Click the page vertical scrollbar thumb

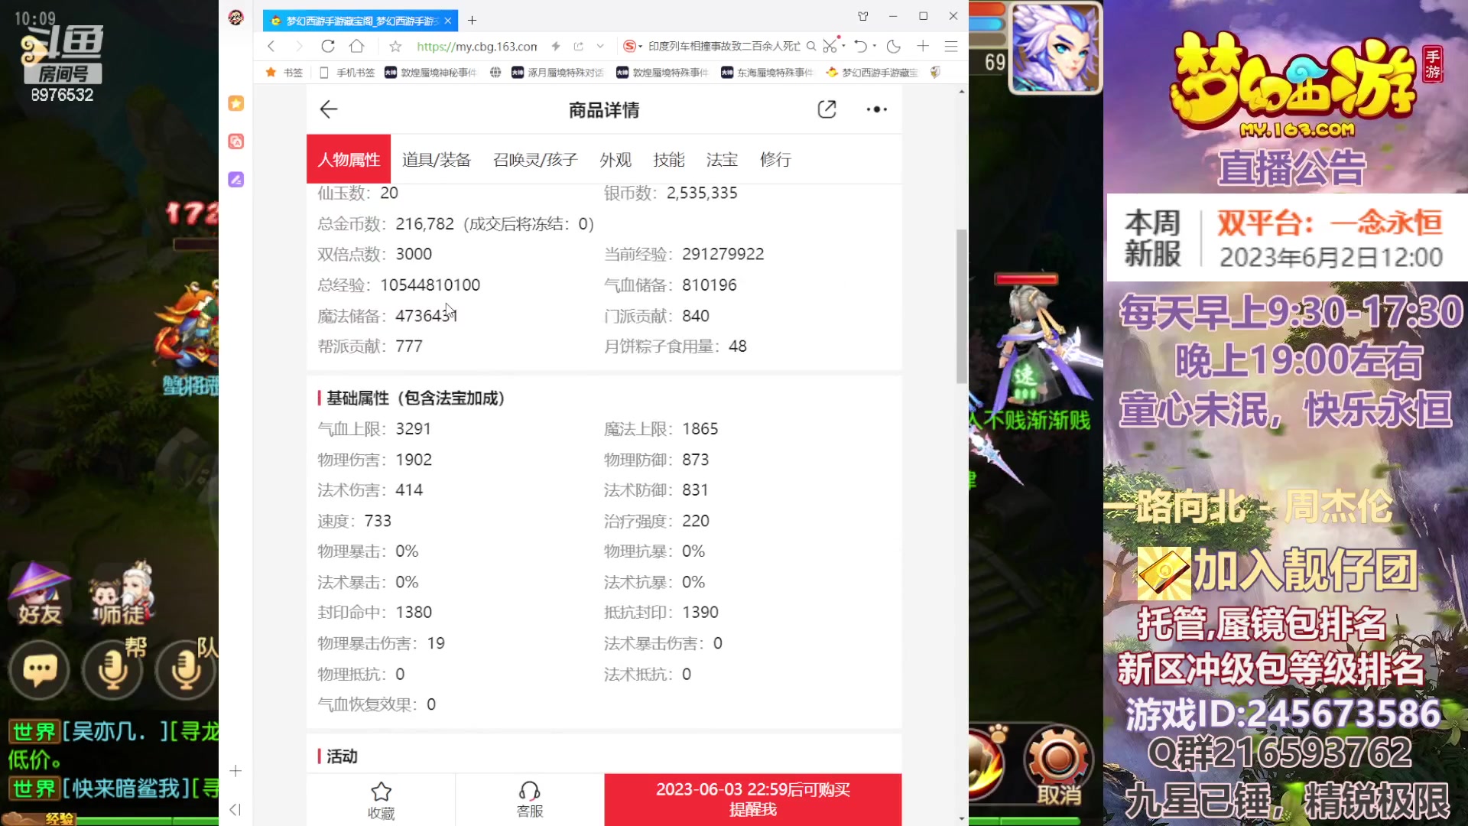click(x=961, y=306)
